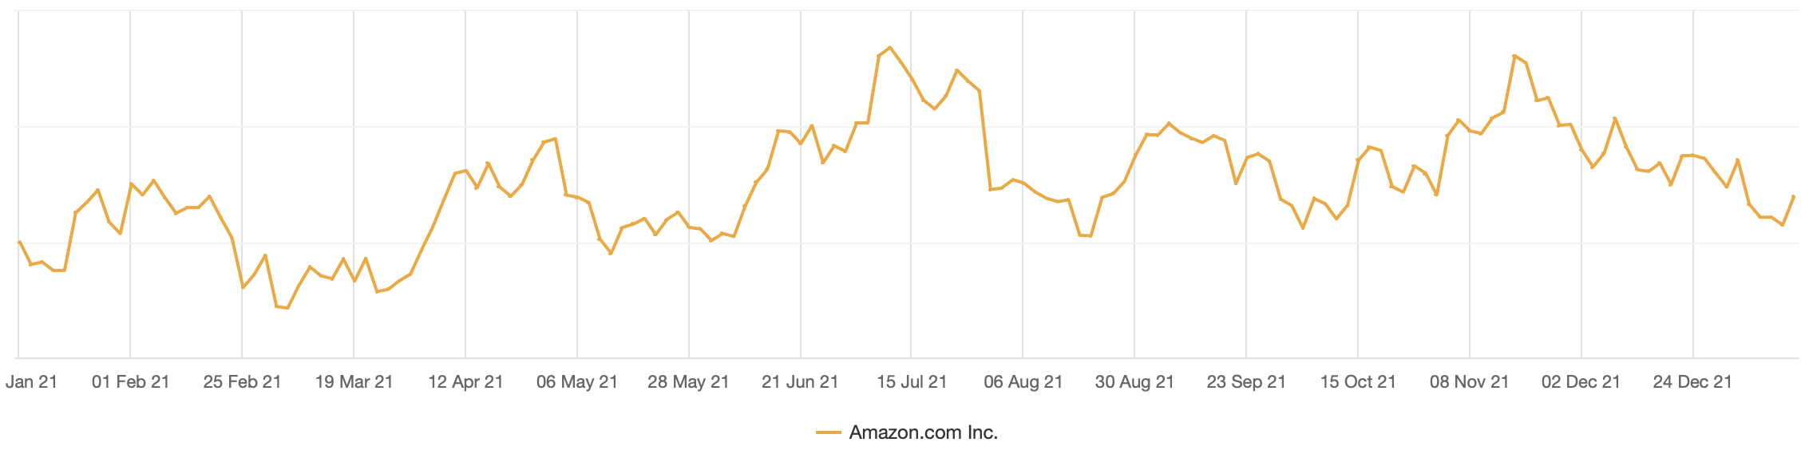
Task: Click the 01 Feb 21 axis label
Action: coord(131,382)
